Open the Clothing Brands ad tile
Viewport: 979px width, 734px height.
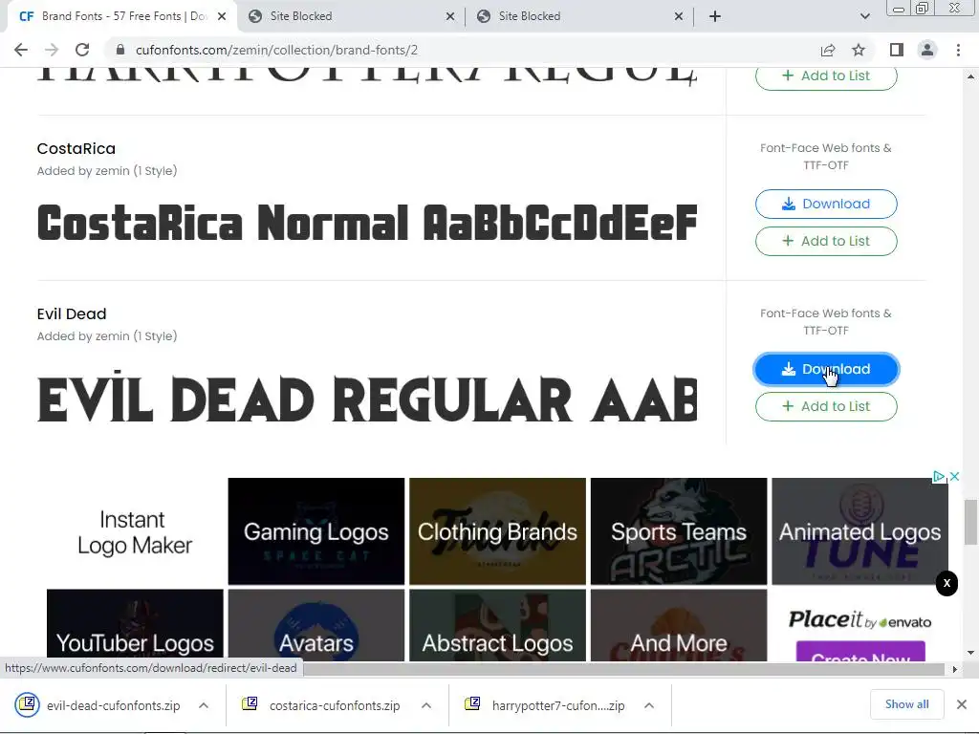coord(497,531)
